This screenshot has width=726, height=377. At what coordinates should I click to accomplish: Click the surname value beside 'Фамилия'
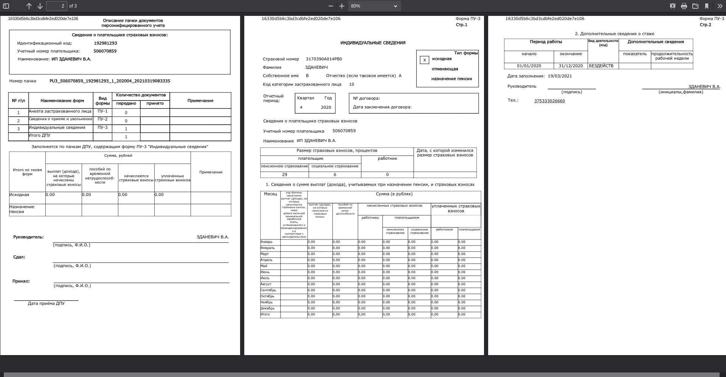pos(316,67)
